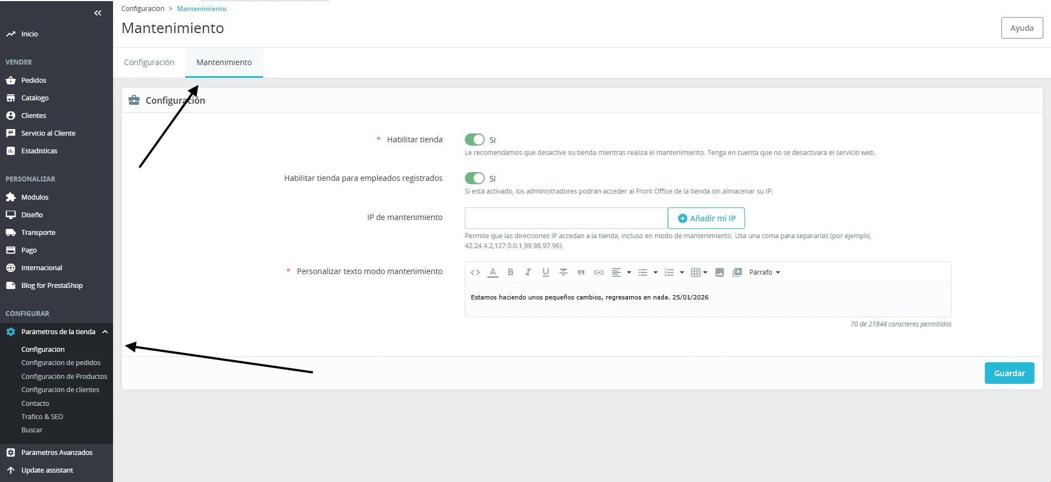
Task: Open the text alignment dropdown arrow
Action: pos(629,272)
